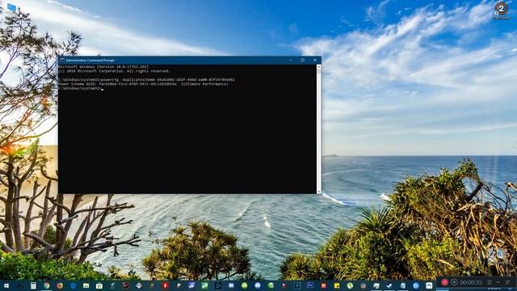Launch Calculator from the taskbar

point(33,285)
